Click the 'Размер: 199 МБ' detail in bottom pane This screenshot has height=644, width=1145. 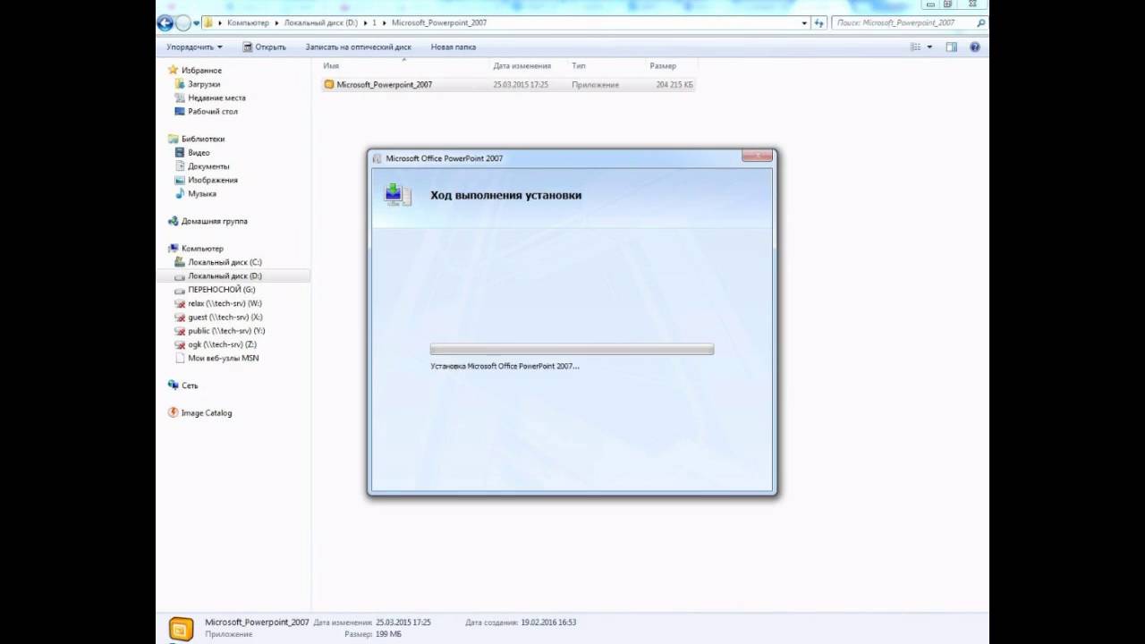(374, 634)
